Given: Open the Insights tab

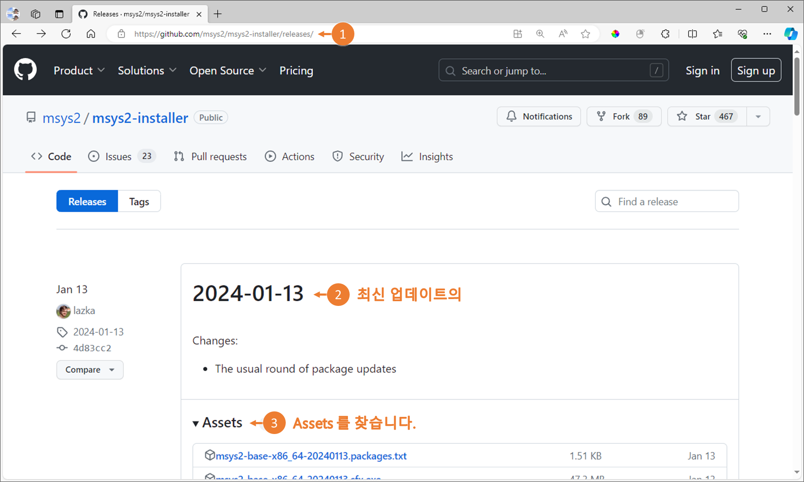Looking at the screenshot, I should [427, 156].
